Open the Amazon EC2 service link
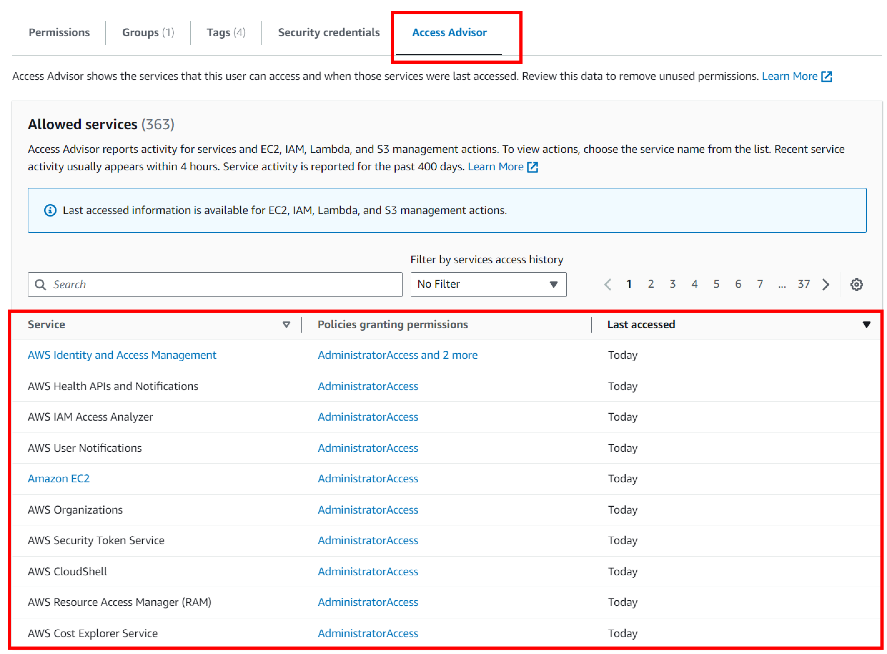 (59, 479)
